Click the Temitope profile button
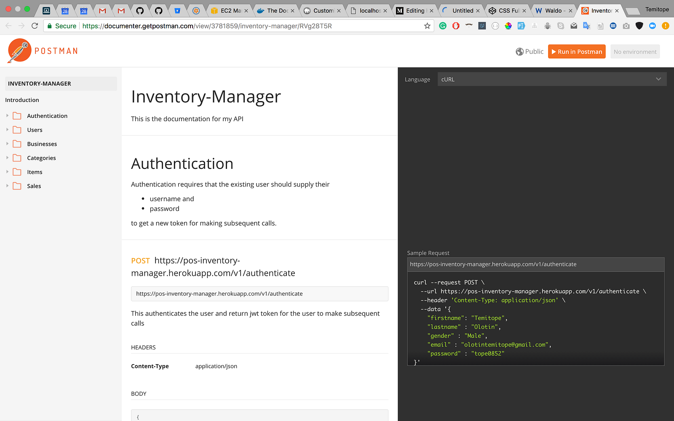 pyautogui.click(x=657, y=9)
